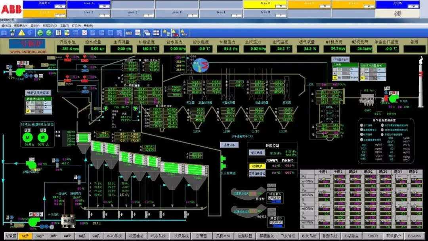The height and width of the screenshot is (241, 428).
Task: Open the Area A alarm group button
Action: coord(89,4)
